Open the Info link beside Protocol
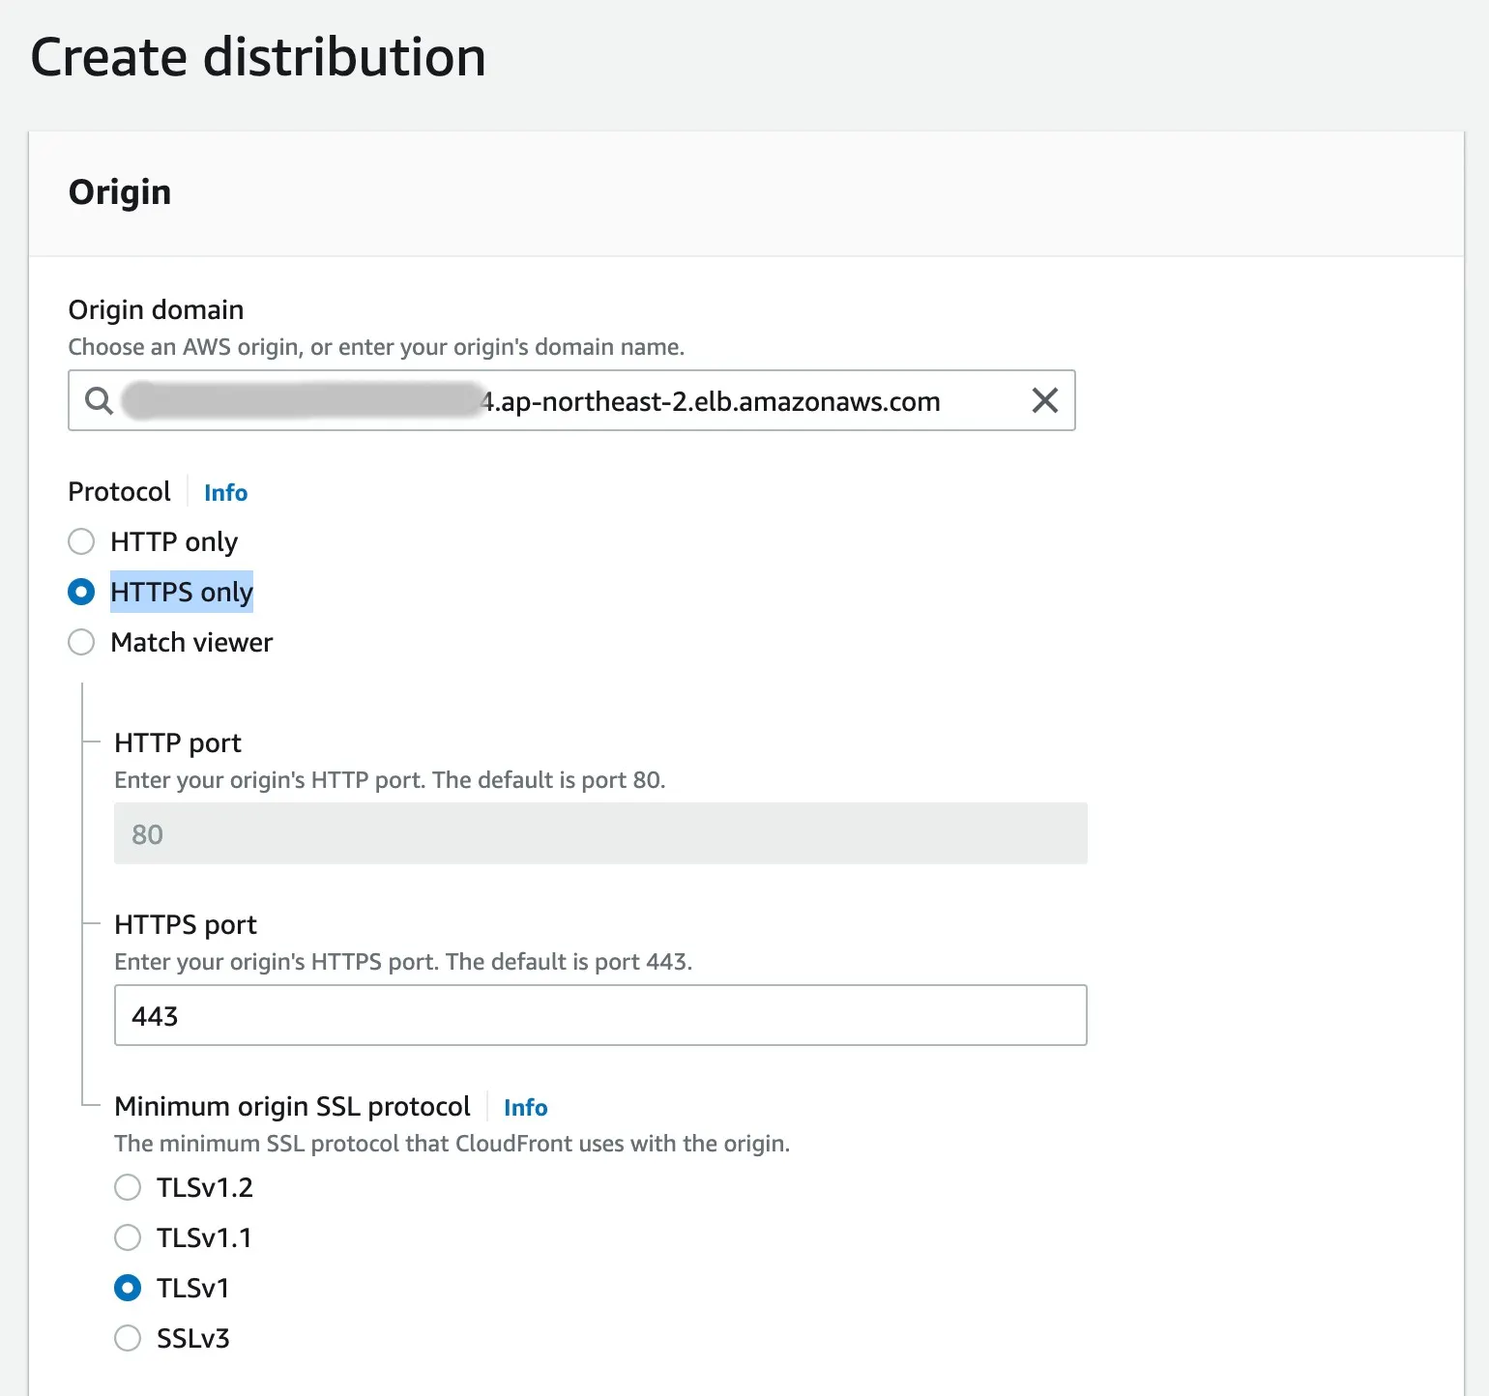The image size is (1489, 1396). click(225, 493)
